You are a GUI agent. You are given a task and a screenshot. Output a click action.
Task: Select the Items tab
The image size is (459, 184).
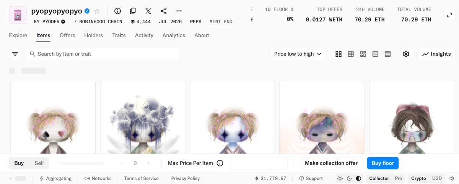(43, 35)
